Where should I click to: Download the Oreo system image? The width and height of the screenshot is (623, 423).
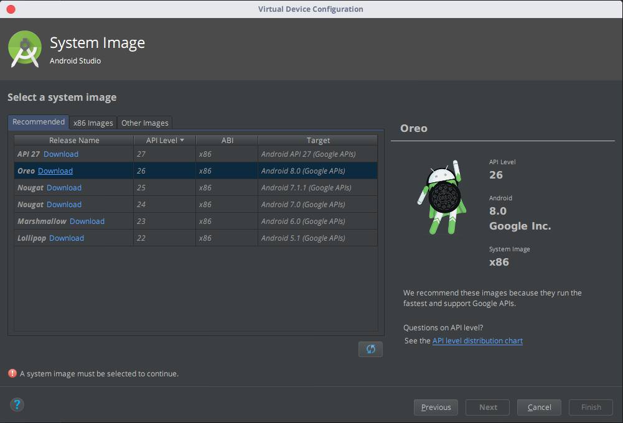click(55, 171)
